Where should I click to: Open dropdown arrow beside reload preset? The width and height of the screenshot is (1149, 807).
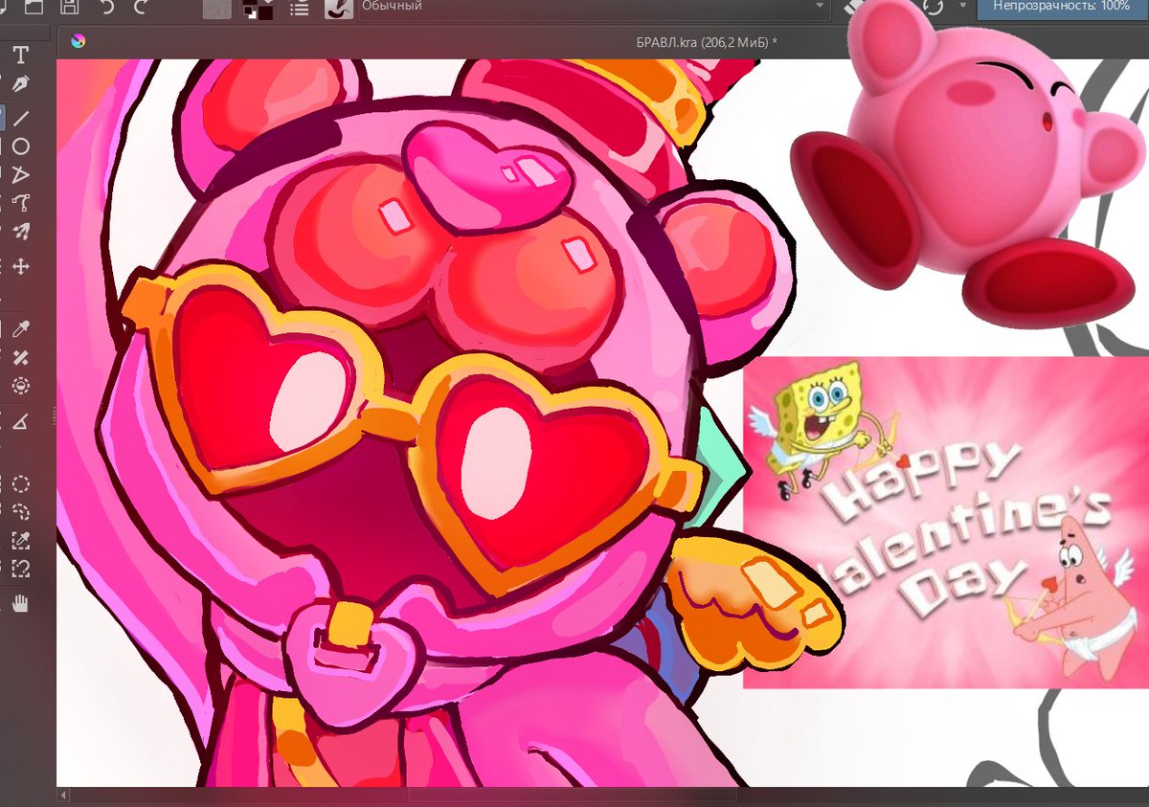coord(962,7)
